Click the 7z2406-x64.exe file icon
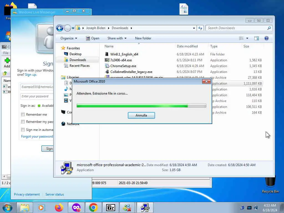This screenshot has width=284, height=213. click(107, 60)
